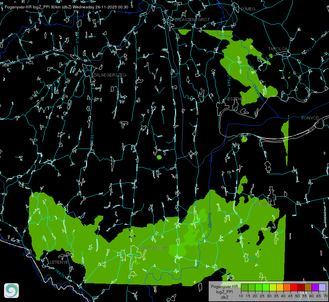Click the ZALAEGERSZEG city label
This screenshot has height=302, width=329.
pyautogui.click(x=110, y=75)
